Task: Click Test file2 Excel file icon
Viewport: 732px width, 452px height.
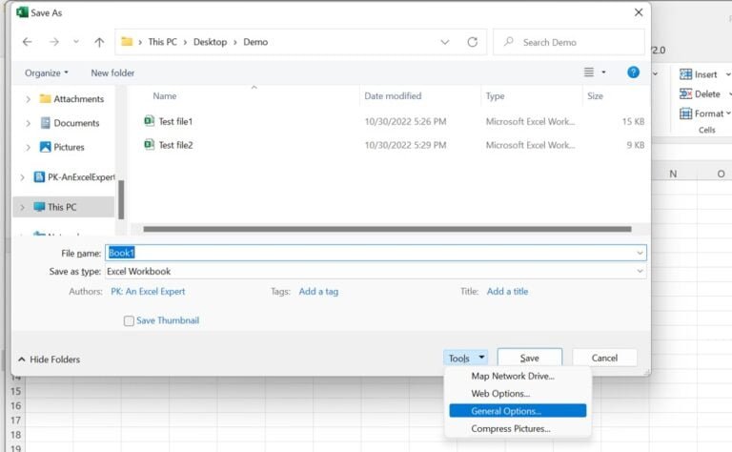Action: coord(149,145)
